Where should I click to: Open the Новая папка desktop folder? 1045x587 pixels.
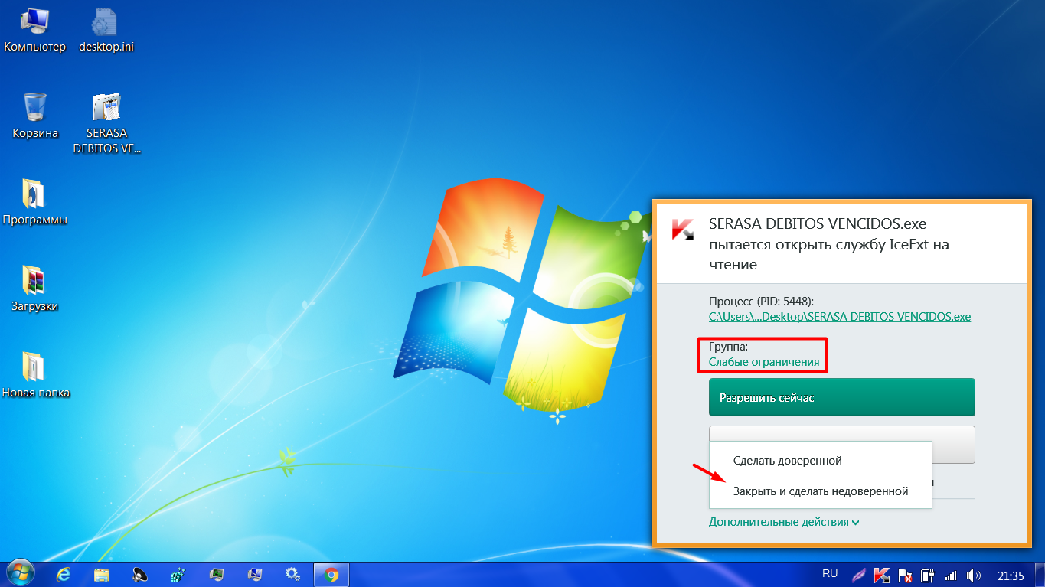[35, 376]
